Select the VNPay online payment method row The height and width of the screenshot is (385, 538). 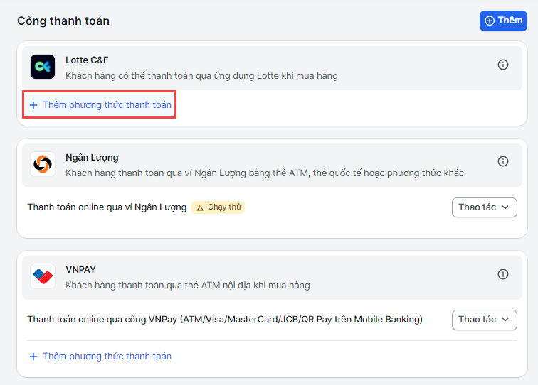225,320
